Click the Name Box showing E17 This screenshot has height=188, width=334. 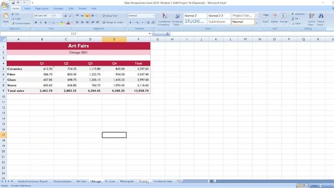click(74, 33)
